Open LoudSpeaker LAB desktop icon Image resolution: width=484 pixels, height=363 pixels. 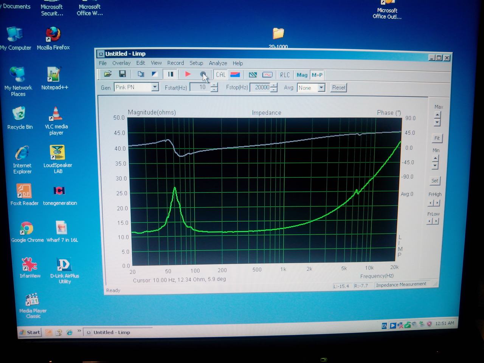coord(57,159)
